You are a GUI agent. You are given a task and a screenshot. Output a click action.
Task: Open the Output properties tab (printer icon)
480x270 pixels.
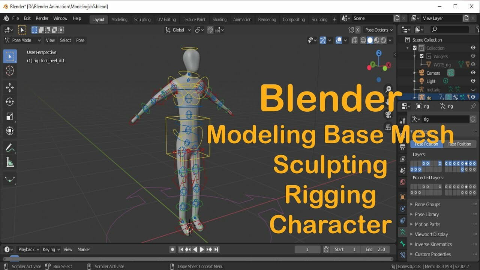tap(403, 147)
